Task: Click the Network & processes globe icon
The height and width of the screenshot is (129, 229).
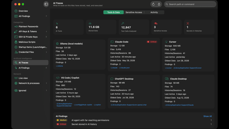Action: click(16, 83)
